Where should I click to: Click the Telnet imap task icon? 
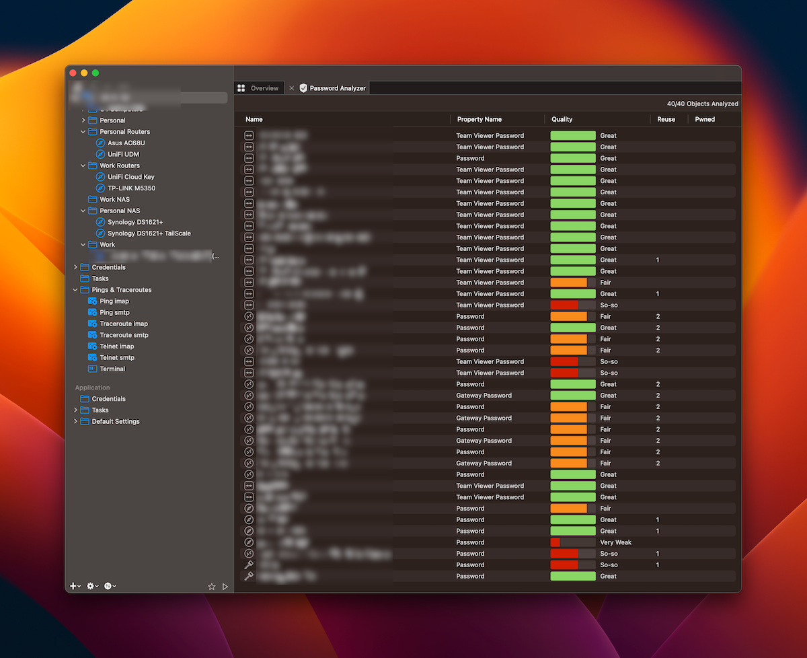pos(93,346)
